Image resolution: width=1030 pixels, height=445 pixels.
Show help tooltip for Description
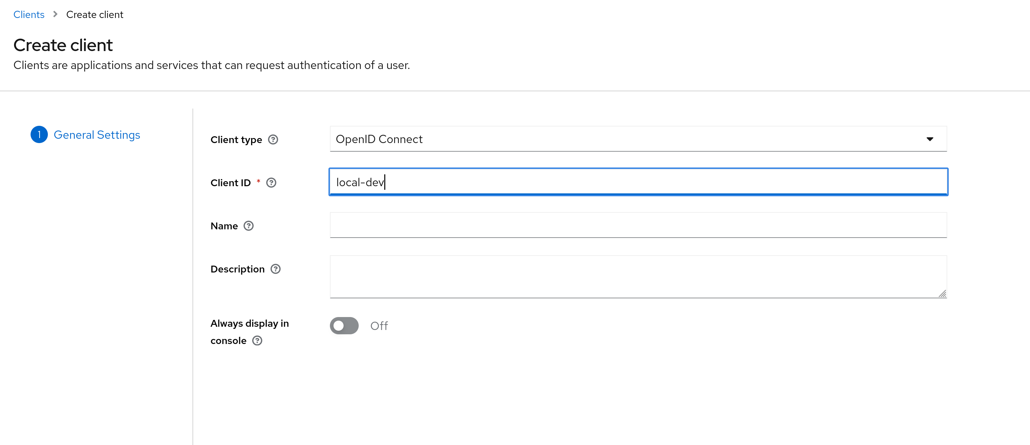[x=276, y=269]
